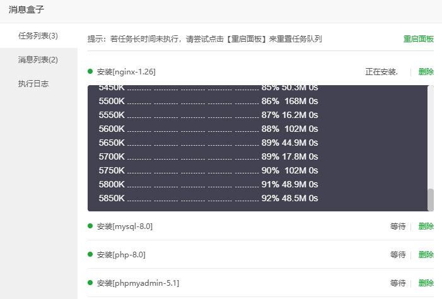Image resolution: width=442 pixels, height=299 pixels.
Task: Click the green dot beside 安装[phpmyadmin-5.1]
Action: [x=90, y=283]
